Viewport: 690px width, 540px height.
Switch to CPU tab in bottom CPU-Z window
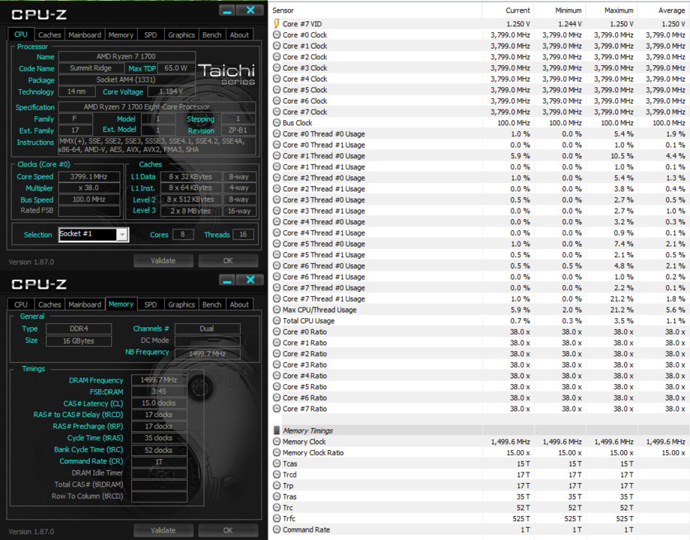click(x=21, y=304)
